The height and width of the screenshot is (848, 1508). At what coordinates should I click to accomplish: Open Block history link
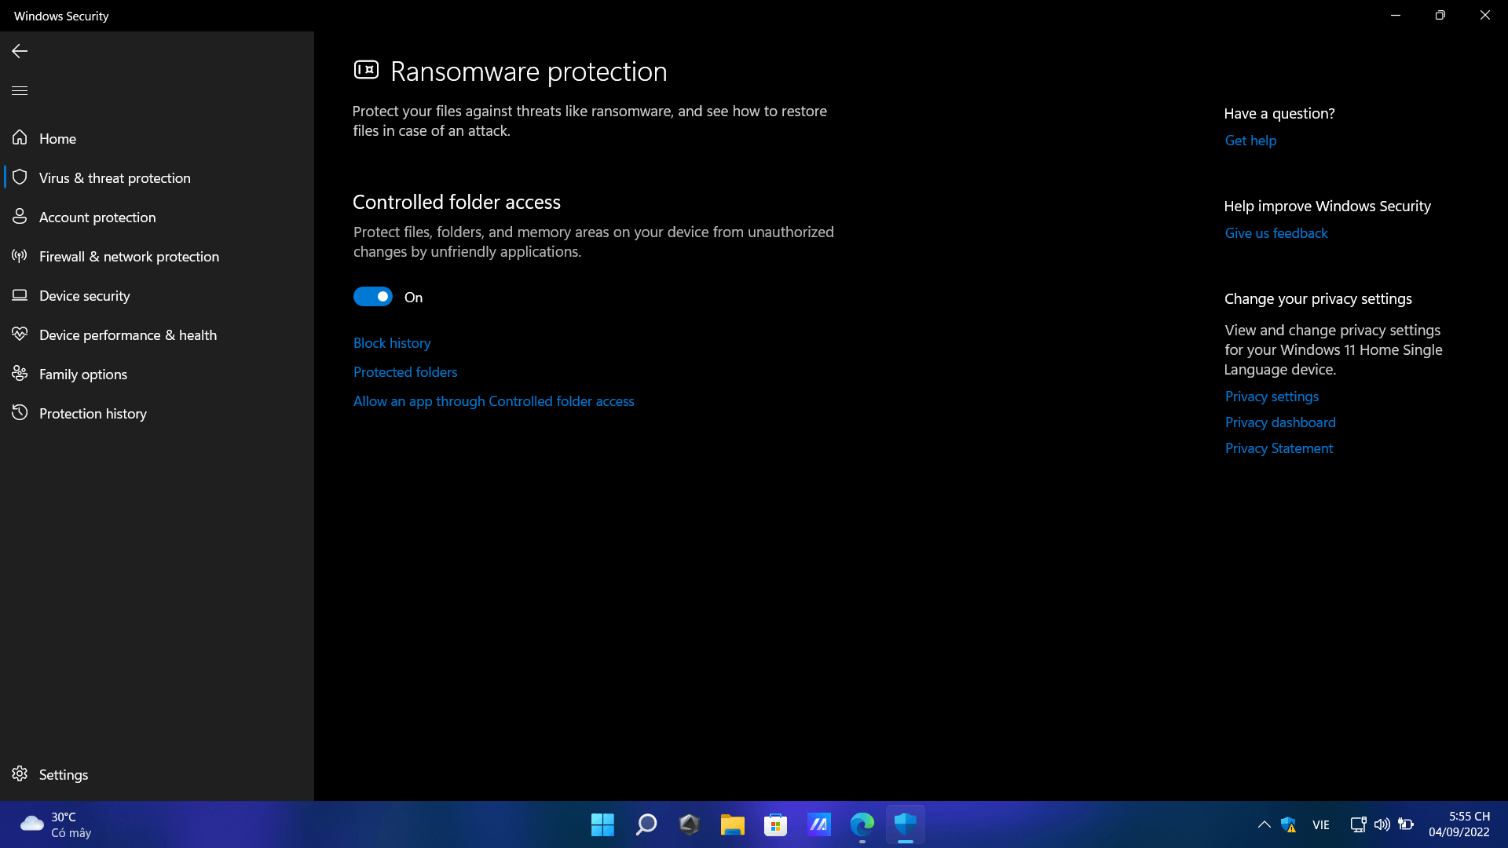[392, 343]
